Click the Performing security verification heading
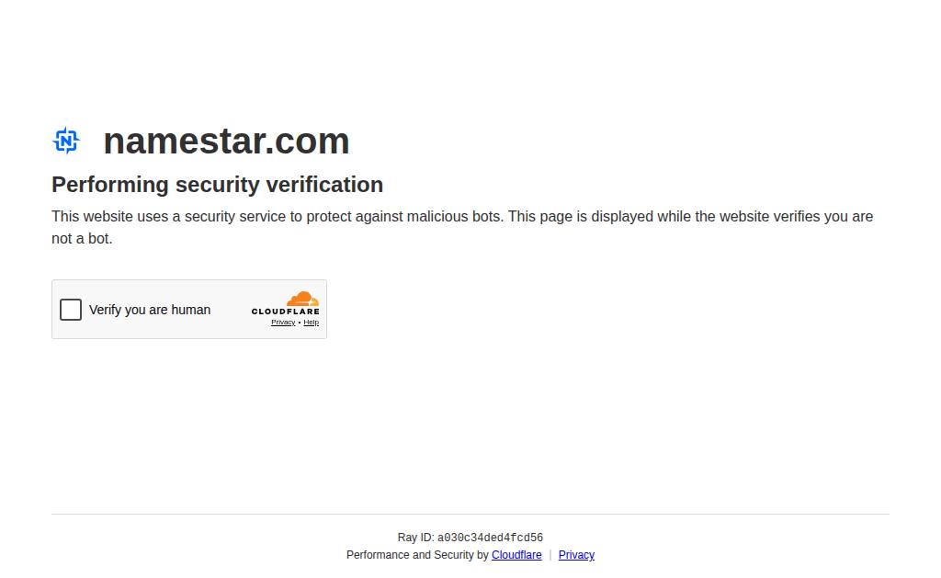The width and height of the screenshot is (941, 578). (x=217, y=185)
